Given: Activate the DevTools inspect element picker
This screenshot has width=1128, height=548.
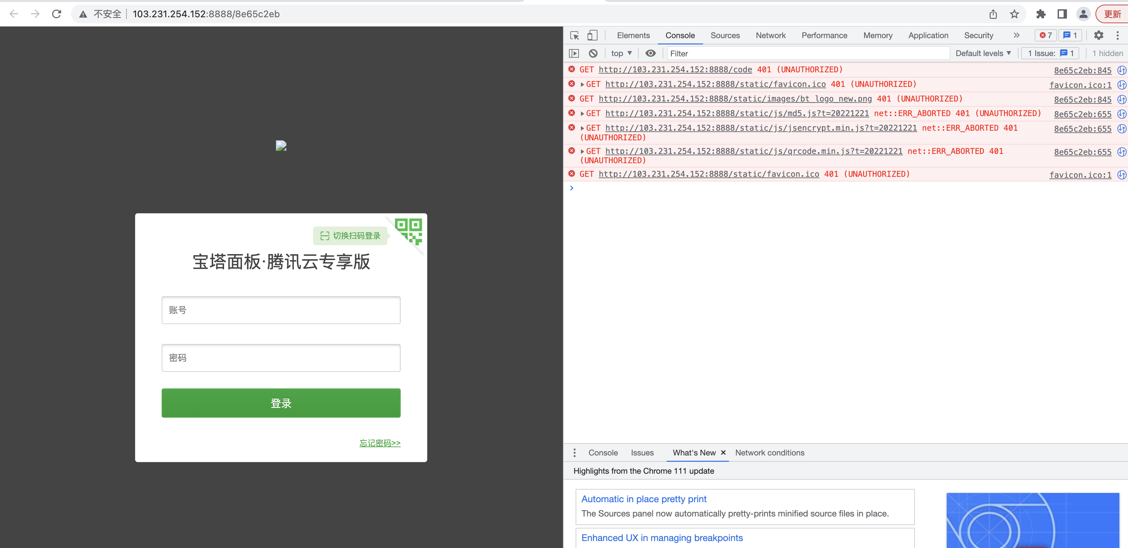Looking at the screenshot, I should coord(575,35).
